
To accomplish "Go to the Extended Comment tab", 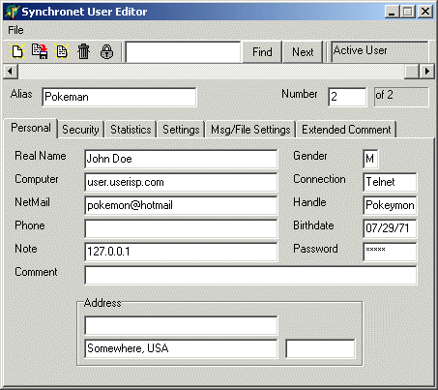I will [346, 130].
